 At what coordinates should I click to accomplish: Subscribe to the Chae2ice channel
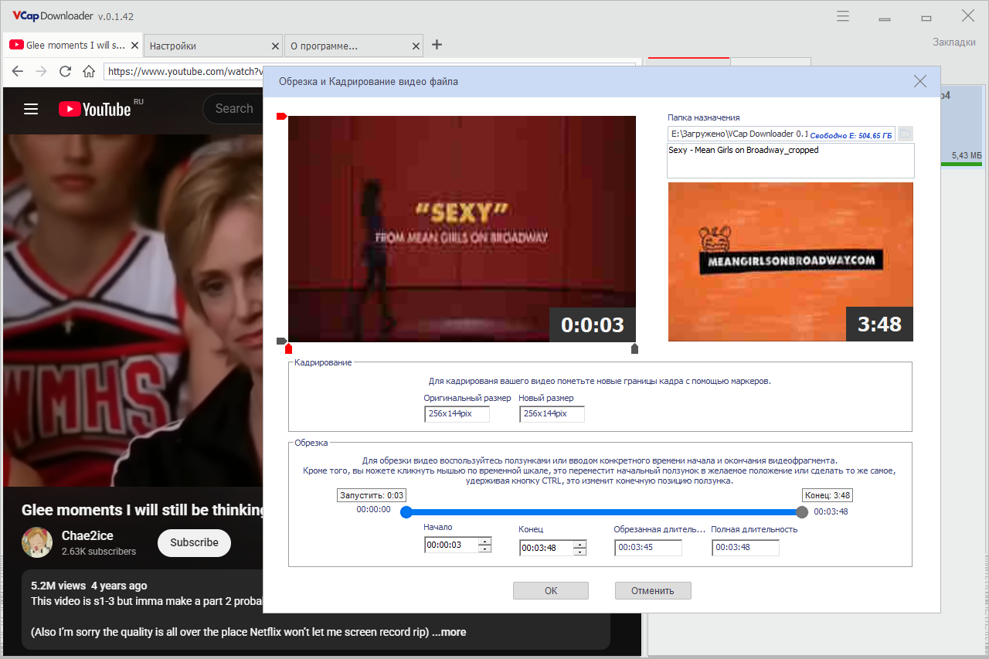pyautogui.click(x=194, y=543)
